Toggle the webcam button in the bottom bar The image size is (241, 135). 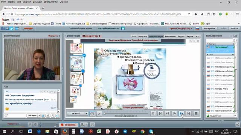tap(35, 124)
